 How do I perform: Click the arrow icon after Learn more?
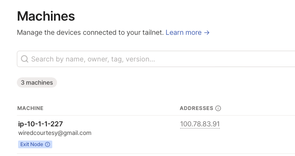coord(207,33)
